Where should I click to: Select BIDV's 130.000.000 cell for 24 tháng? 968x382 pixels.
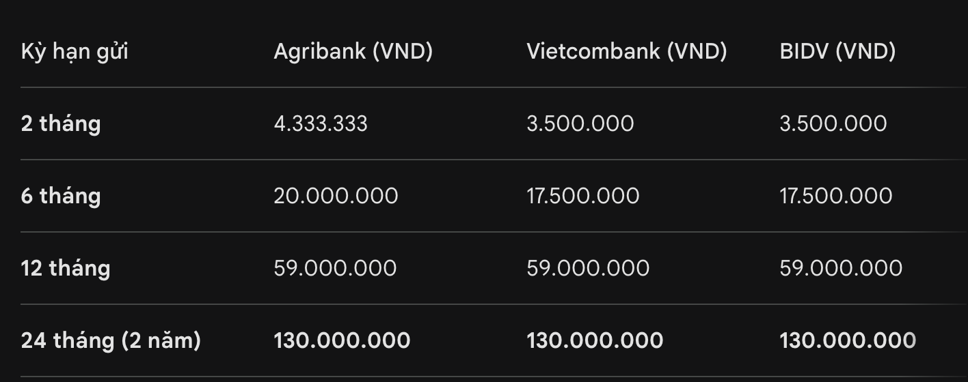tap(848, 340)
